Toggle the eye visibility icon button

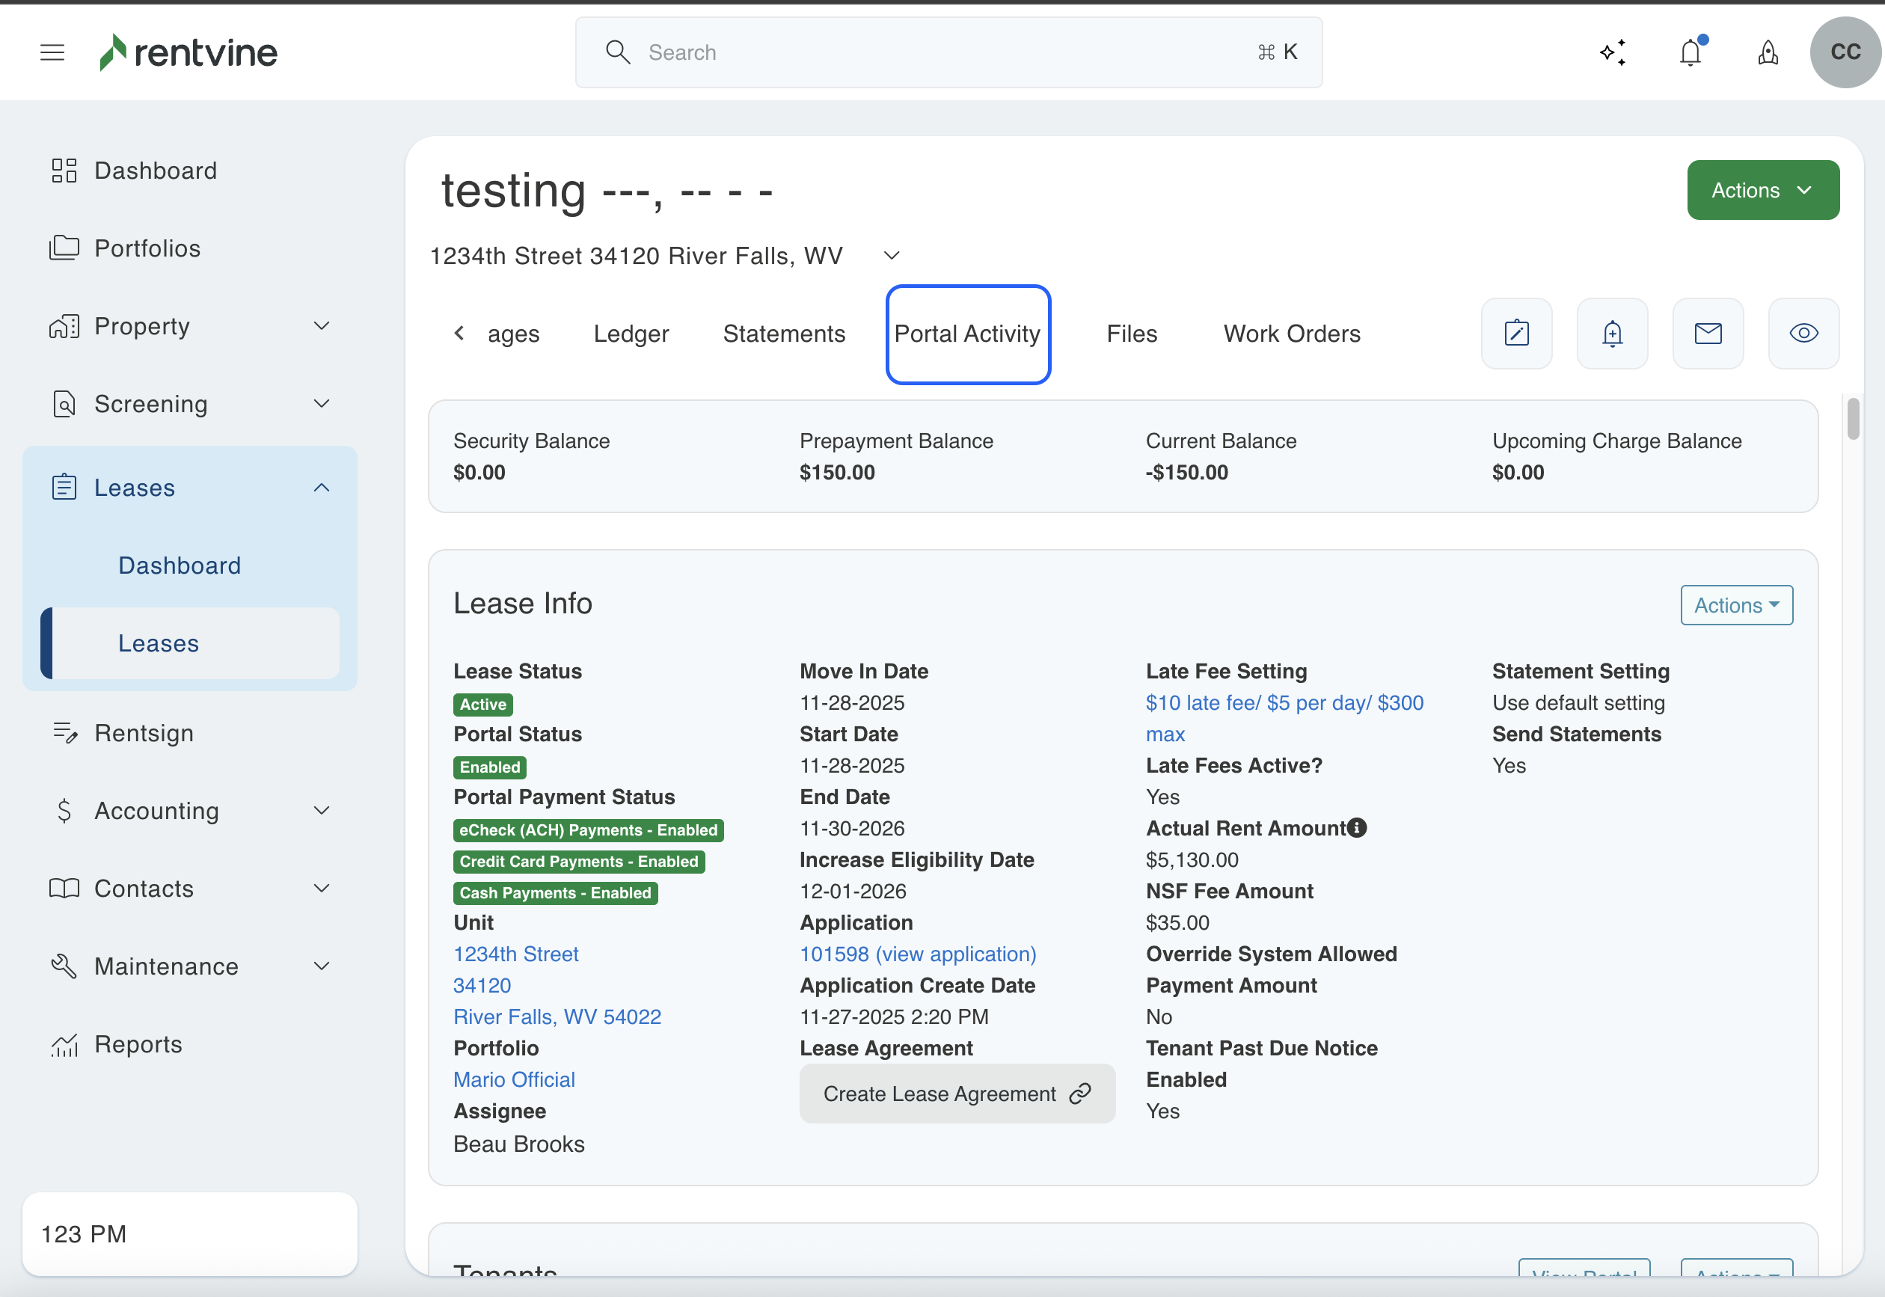(1803, 333)
